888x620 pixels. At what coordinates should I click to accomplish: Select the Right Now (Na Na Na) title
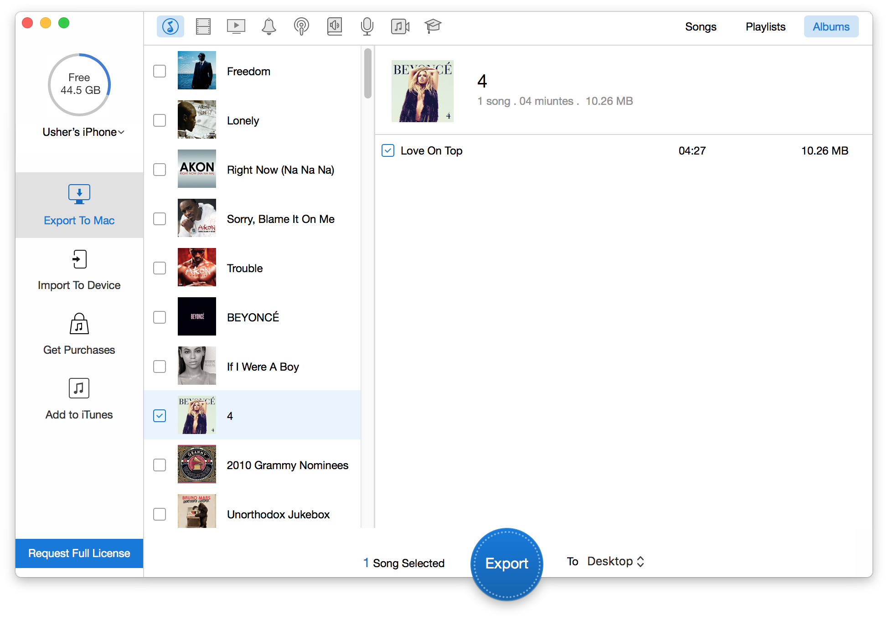click(280, 170)
